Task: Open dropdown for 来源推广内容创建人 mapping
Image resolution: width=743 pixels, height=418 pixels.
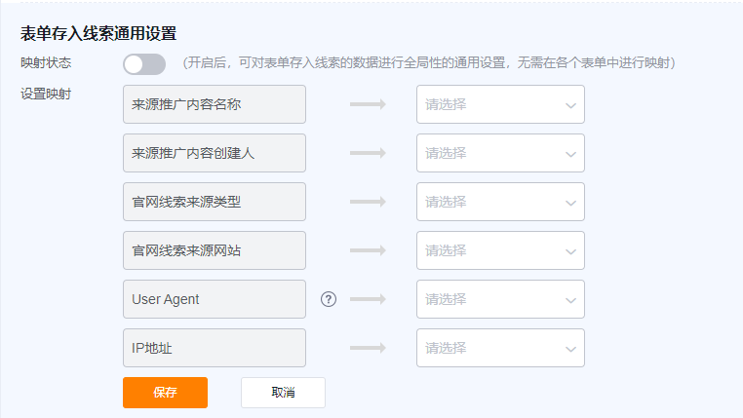Action: pyautogui.click(x=500, y=153)
